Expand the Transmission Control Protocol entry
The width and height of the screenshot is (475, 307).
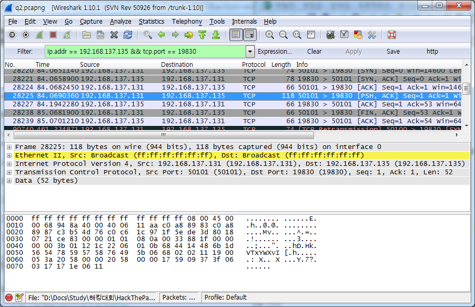tap(9, 172)
